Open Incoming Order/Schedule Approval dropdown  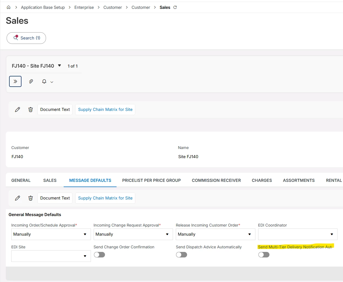click(x=51, y=234)
